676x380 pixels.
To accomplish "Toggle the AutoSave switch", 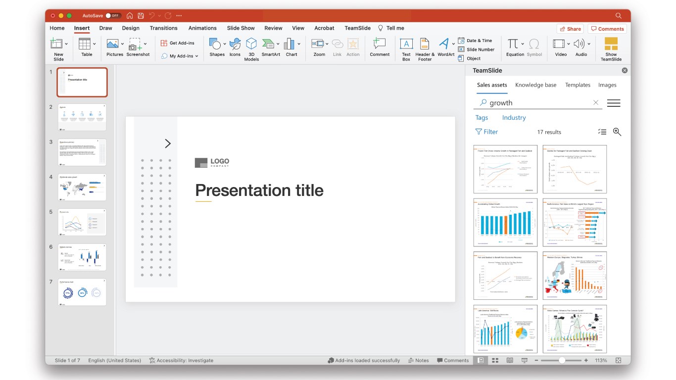I will tap(113, 15).
